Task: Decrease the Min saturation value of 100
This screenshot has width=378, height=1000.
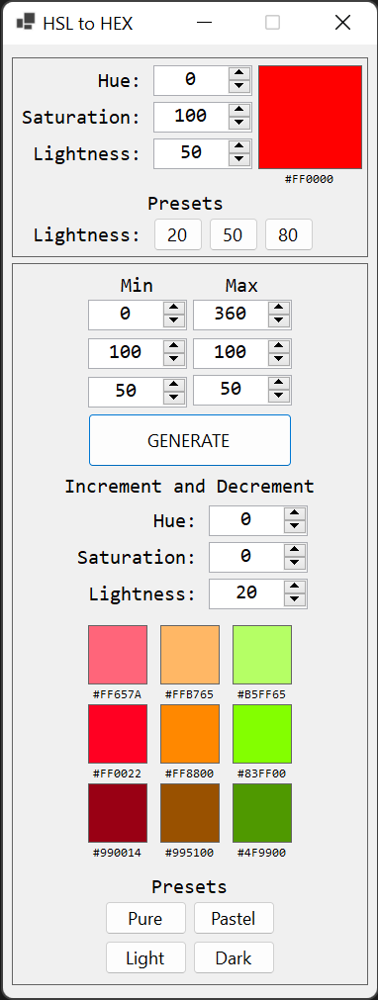Action: click(x=174, y=360)
